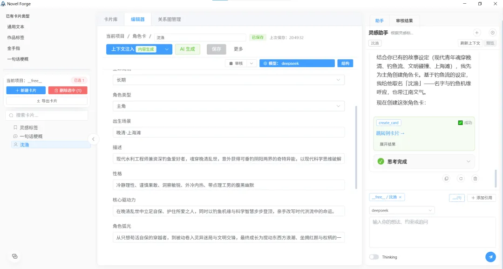Collapse the left sidebar arrow
503x269 pixels.
pyautogui.click(x=93, y=139)
